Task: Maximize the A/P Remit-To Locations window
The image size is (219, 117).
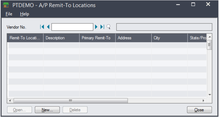Action: (193, 5)
